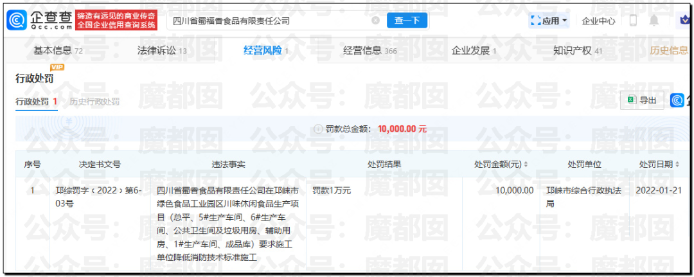This screenshot has width=694, height=277.
Task: Open notifications bell icon
Action: coord(654,21)
